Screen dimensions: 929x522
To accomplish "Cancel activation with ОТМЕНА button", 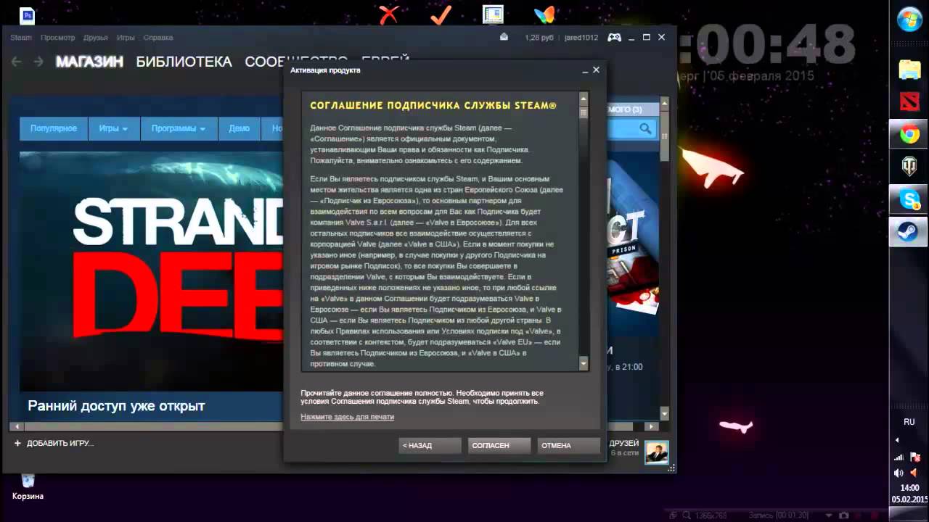I will (569, 445).
